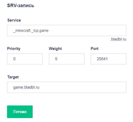Place cursor in game.bladbl.ru target text
Image resolution: width=133 pixels, height=122 pixels.
click(x=26, y=87)
